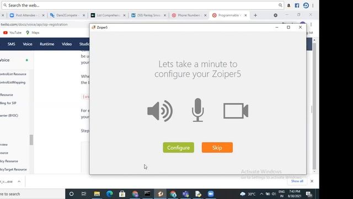Viewport: 353px width, 199px height.
Task: Click the browser media control round icon
Action: click(275, 15)
